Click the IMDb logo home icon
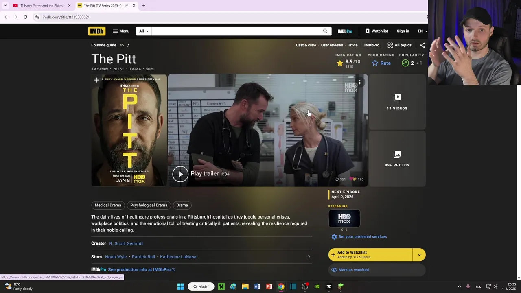Screen dimensions: 521x293 click(96, 31)
